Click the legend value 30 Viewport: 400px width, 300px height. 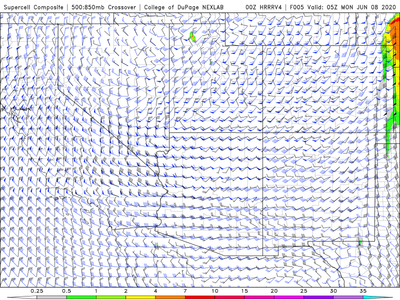pyautogui.click(x=333, y=291)
